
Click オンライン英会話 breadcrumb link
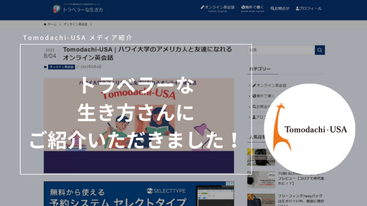click(x=75, y=24)
